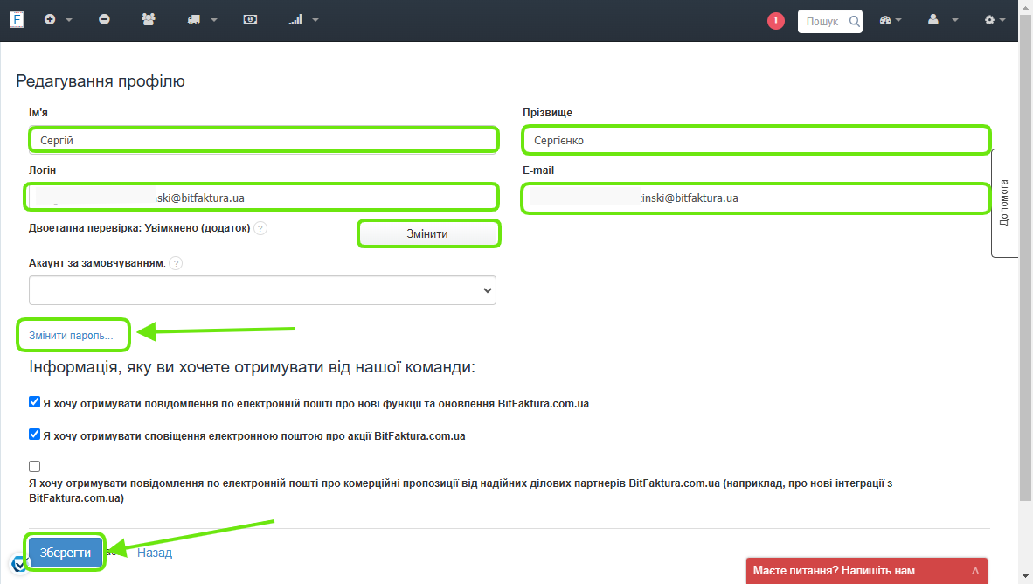Open the Допомога side tab
Screen dimensions: 1033x584
tap(1004, 204)
